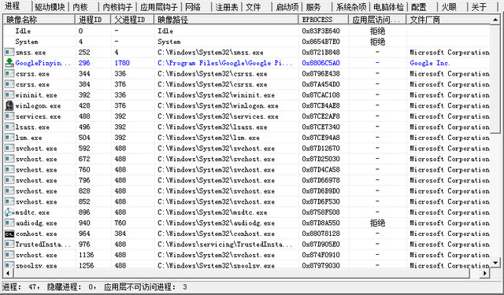The width and height of the screenshot is (504, 295).
Task: Click path C:\Windows\System32\smss.exe
Action: 210,52
